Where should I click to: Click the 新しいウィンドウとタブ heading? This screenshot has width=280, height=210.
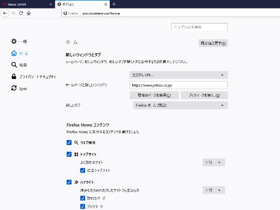click(83, 55)
